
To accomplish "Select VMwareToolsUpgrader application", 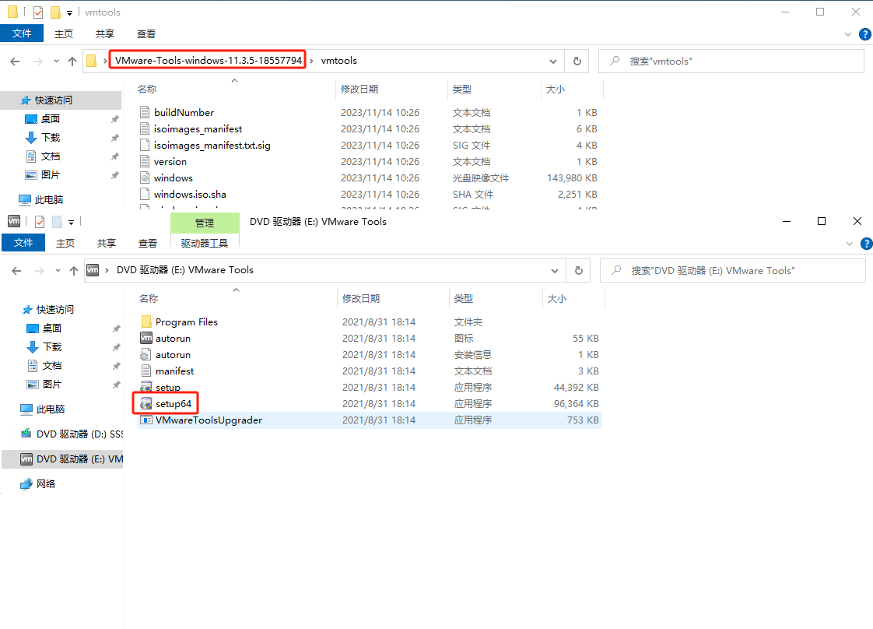I will pos(209,420).
